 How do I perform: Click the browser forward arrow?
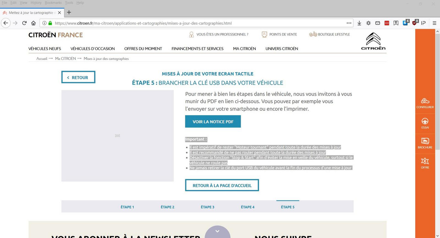[15, 23]
